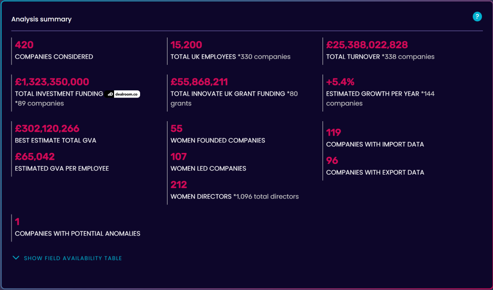493x290 pixels.
Task: Click the dealroom.co logo badge
Action: tap(123, 94)
